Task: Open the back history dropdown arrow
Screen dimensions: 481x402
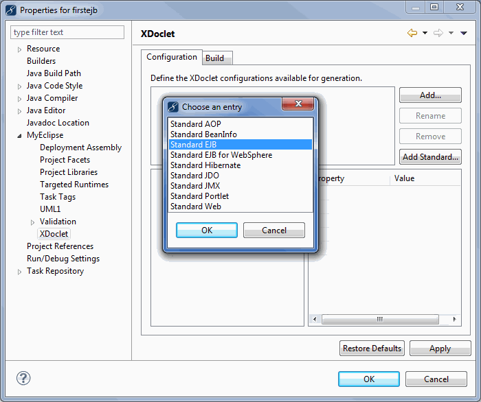Action: tap(425, 33)
